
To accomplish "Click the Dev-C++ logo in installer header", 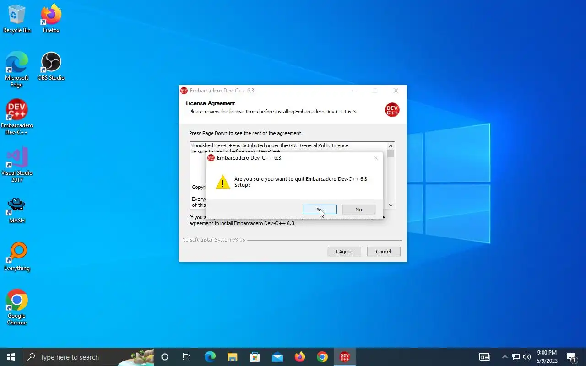I will [392, 110].
